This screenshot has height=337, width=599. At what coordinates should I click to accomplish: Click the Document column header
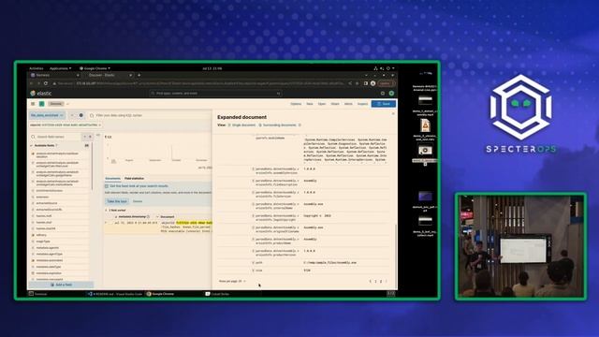[168, 216]
